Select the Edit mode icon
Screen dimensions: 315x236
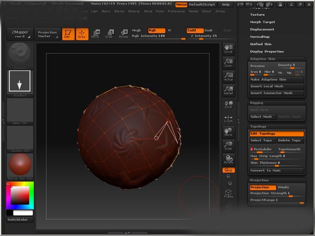[68, 34]
